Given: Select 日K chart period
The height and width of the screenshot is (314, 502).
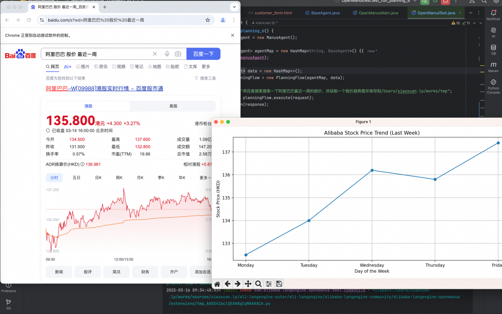Looking at the screenshot, I should (98, 178).
